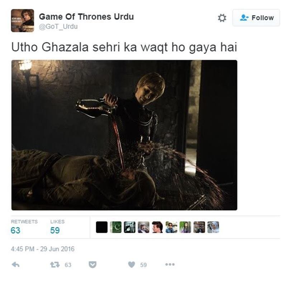
Task: Reply to the tweet with arrow icon
Action: point(15,264)
